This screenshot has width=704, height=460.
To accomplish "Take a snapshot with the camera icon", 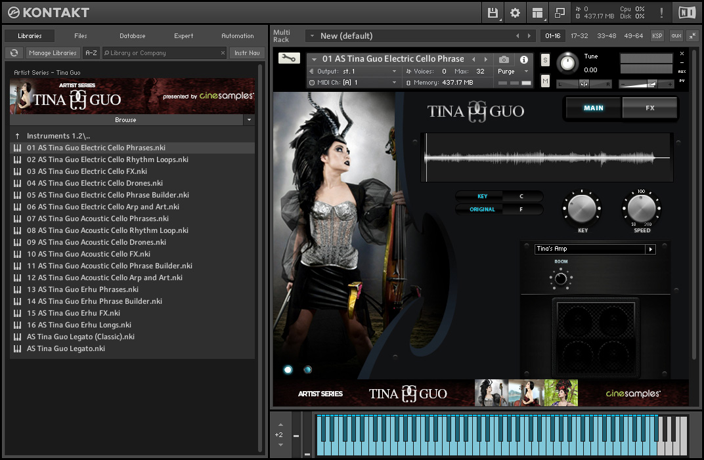I will [x=503, y=58].
